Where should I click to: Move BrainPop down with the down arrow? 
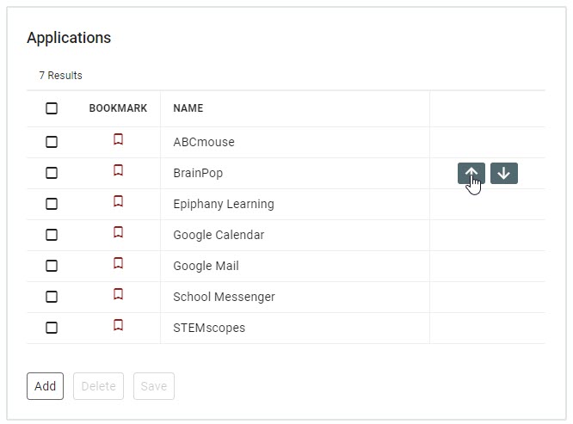click(x=504, y=173)
